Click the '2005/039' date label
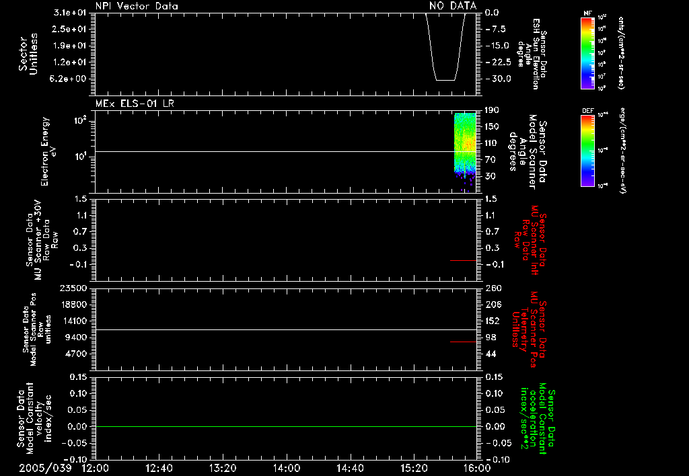Viewport: 689px width, 476px height. point(45,468)
